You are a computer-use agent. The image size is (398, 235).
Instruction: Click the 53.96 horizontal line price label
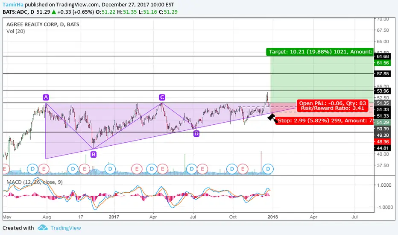383,91
